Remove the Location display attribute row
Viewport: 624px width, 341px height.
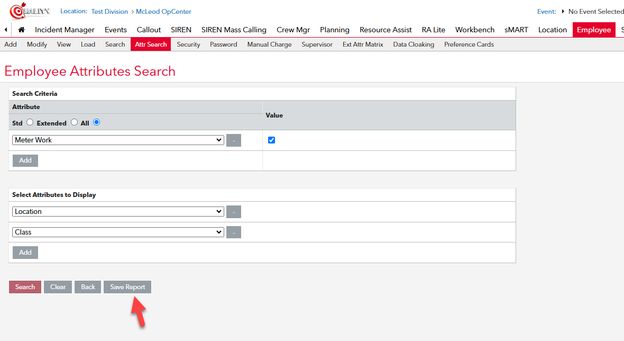pyautogui.click(x=234, y=212)
